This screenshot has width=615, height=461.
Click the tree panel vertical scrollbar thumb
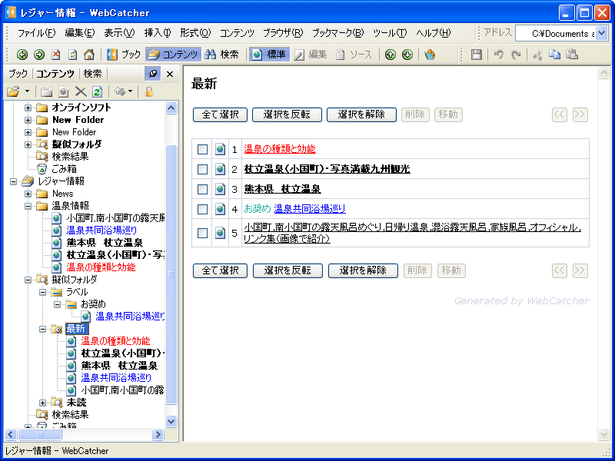[171, 274]
